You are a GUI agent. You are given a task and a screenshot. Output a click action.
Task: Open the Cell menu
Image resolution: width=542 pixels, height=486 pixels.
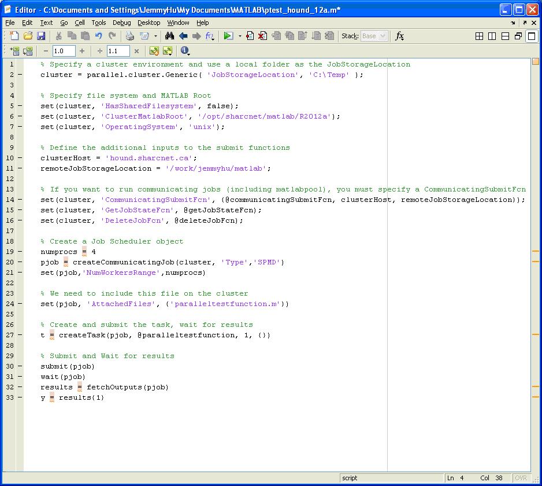click(x=80, y=23)
